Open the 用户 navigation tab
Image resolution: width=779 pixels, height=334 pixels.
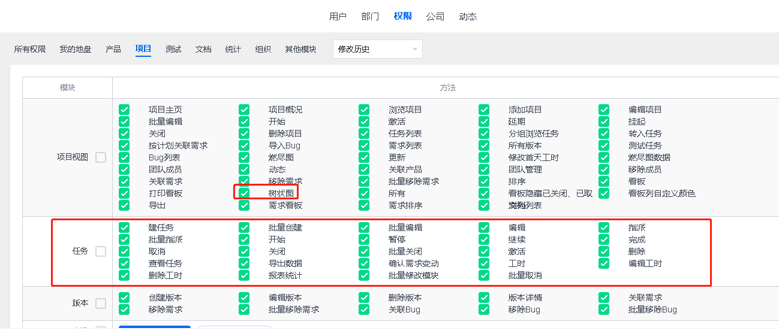click(338, 16)
